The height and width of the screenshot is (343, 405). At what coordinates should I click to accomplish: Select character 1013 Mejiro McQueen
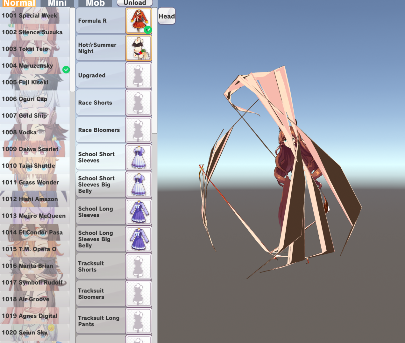click(x=35, y=216)
